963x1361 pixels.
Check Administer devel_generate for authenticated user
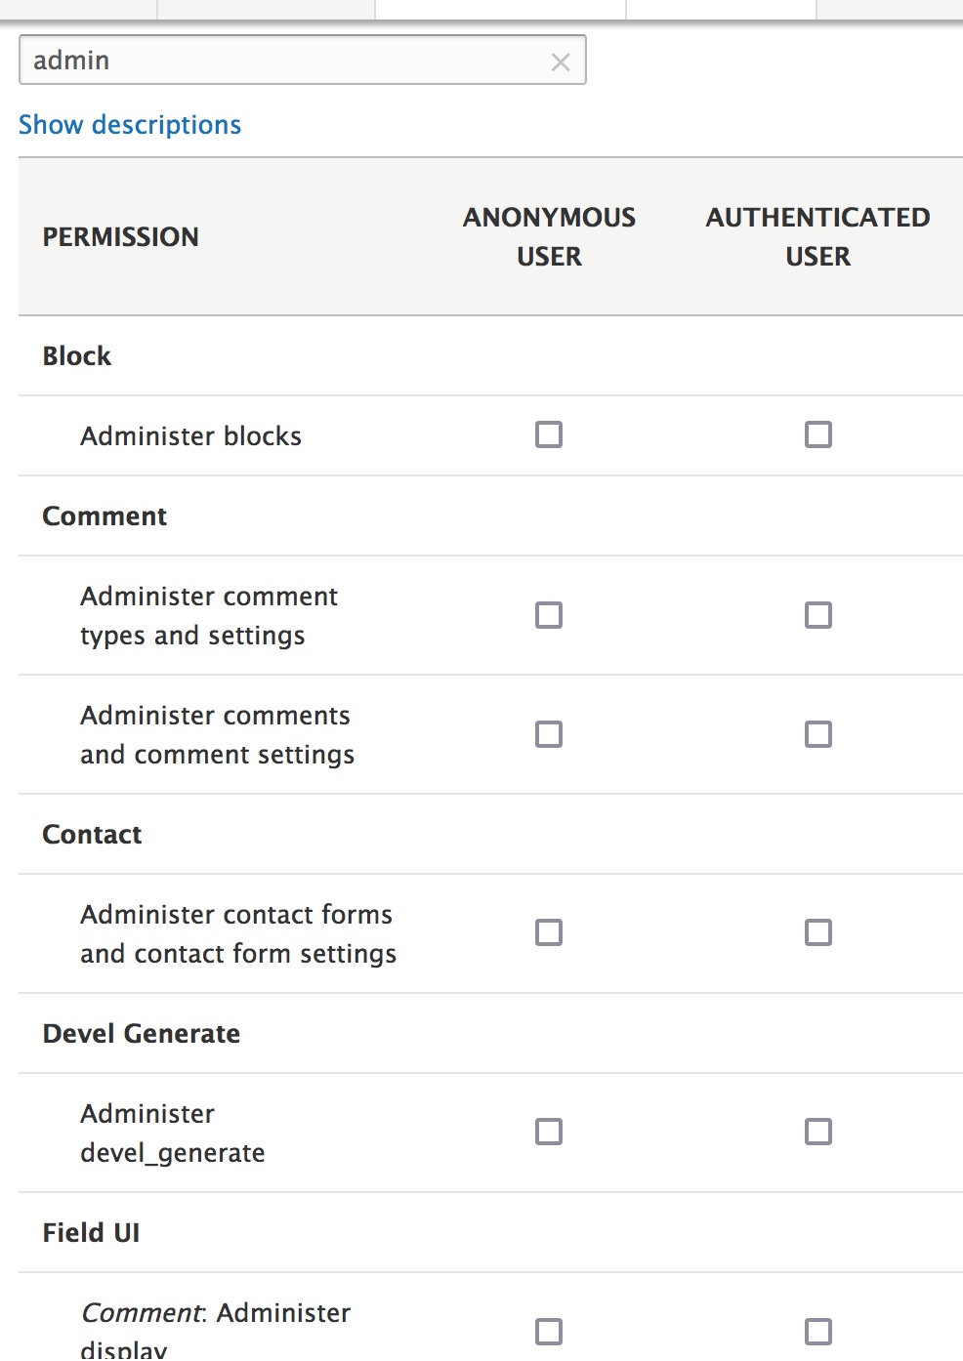tap(817, 1132)
